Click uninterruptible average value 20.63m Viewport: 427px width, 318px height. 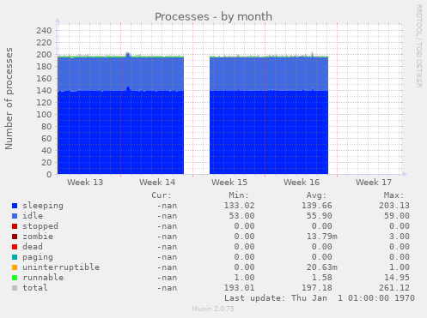pos(322,267)
